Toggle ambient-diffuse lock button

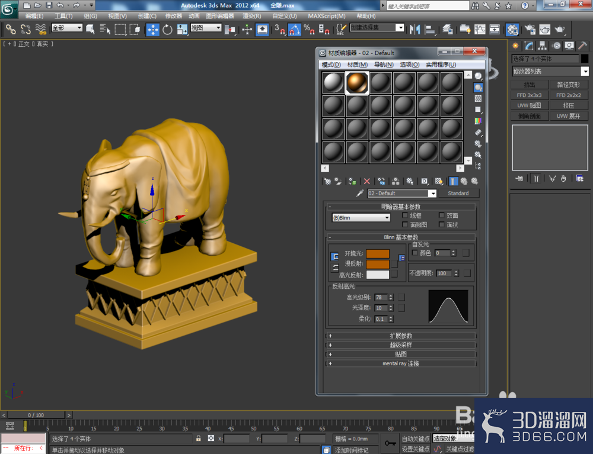pyautogui.click(x=334, y=257)
